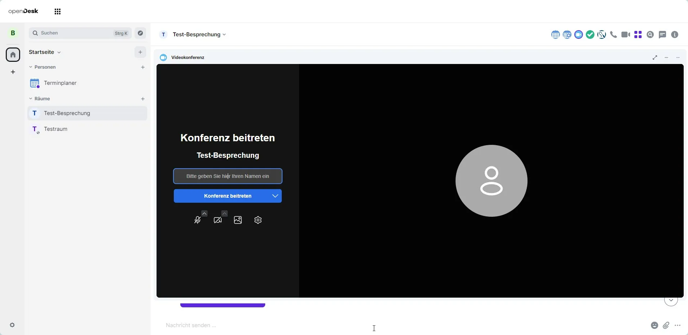This screenshot has width=688, height=335.
Task: Click the name input field for the conference
Action: coord(228,176)
